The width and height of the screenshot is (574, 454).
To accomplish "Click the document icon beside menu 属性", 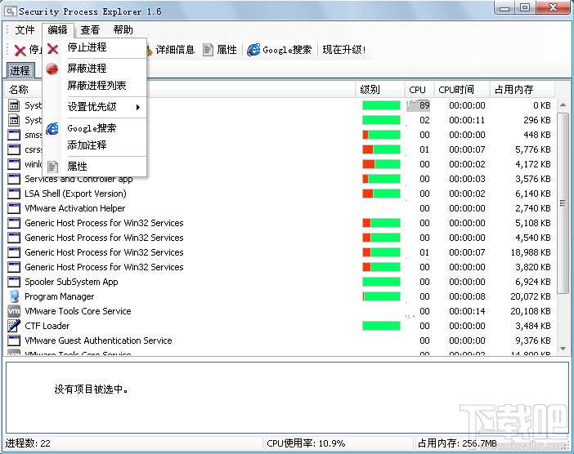I will click(52, 167).
